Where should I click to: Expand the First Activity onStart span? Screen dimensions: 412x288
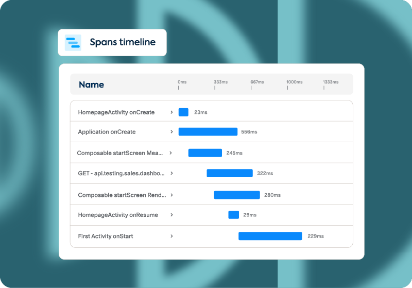171,236
